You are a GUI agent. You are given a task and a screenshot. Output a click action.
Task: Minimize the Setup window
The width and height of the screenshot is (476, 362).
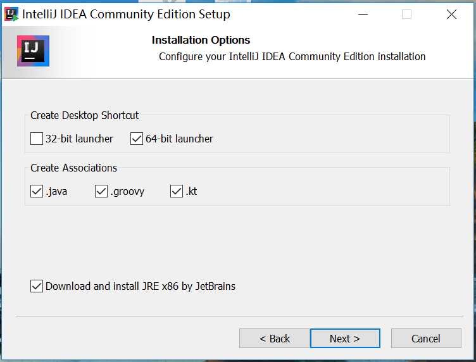[x=363, y=15]
